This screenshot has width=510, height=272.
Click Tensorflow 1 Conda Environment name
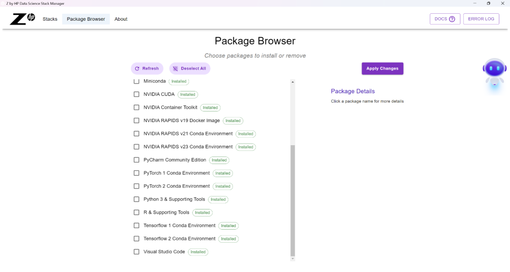(x=179, y=226)
